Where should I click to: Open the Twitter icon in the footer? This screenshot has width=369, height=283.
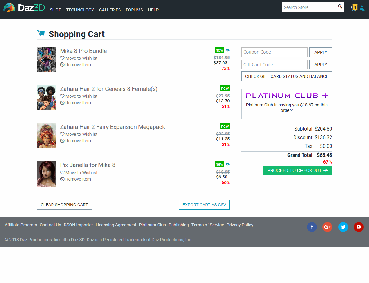pos(343,227)
